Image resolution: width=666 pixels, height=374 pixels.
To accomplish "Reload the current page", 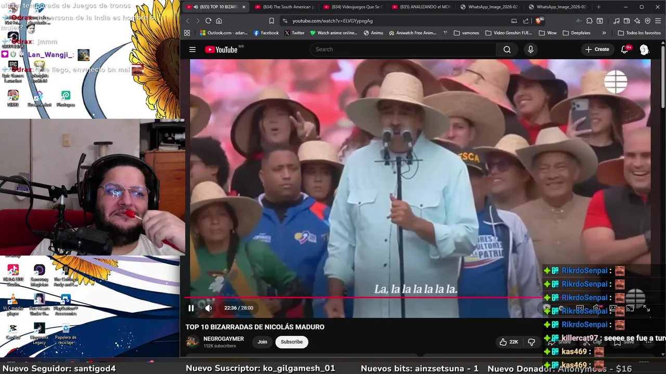I will click(208, 21).
